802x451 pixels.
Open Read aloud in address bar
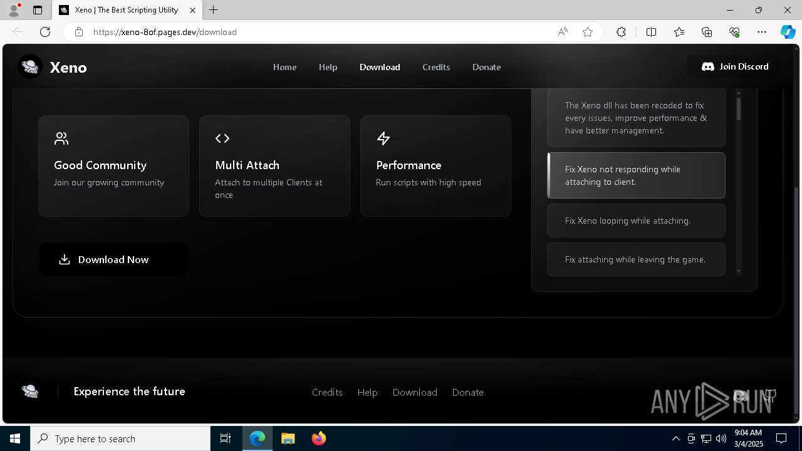[563, 32]
